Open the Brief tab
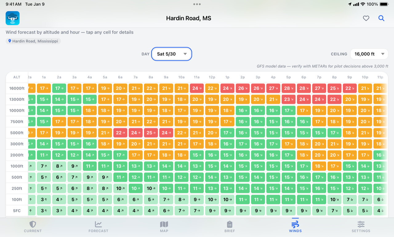This screenshot has height=237, width=394. click(230, 227)
